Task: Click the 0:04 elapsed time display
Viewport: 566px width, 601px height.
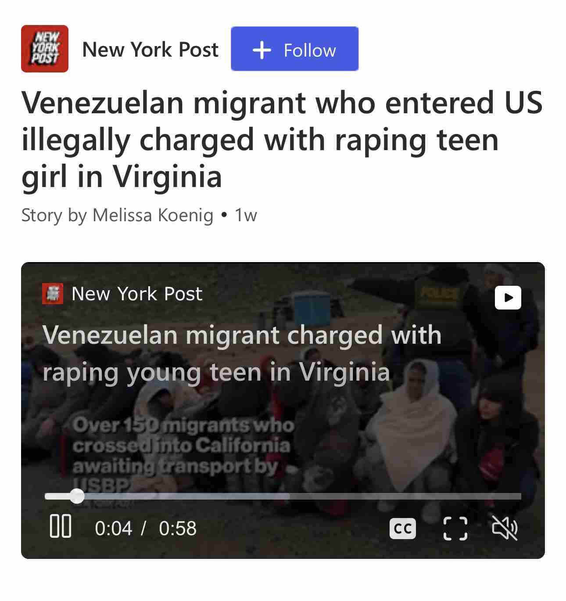Action: (113, 528)
